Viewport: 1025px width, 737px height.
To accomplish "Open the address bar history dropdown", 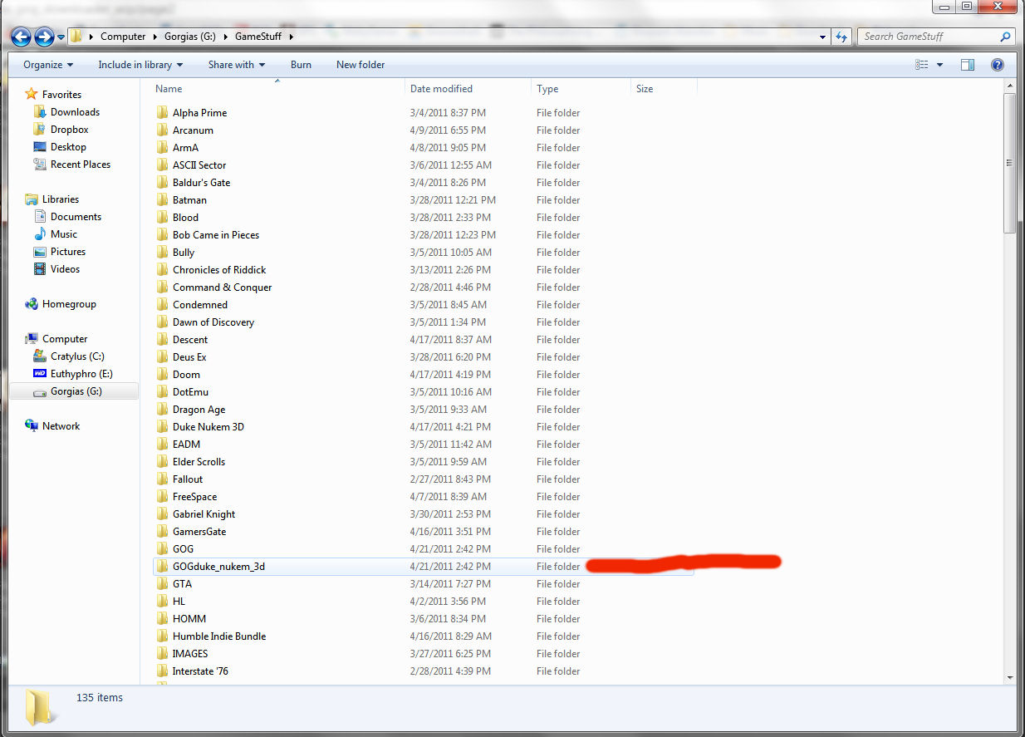I will [x=823, y=37].
